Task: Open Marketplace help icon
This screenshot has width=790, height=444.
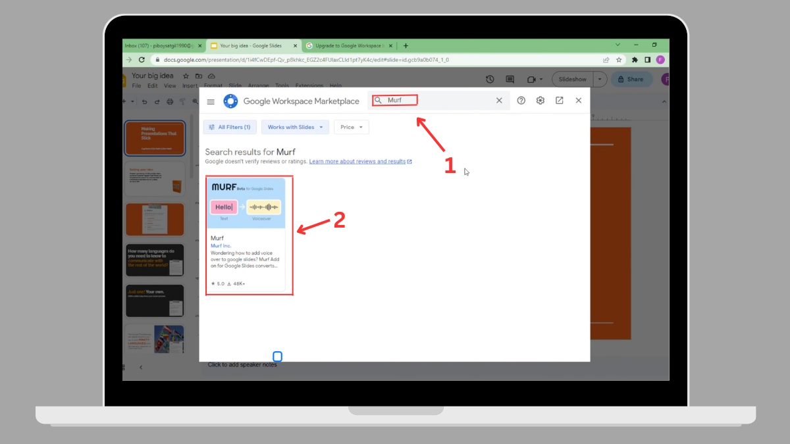Action: [x=521, y=101]
